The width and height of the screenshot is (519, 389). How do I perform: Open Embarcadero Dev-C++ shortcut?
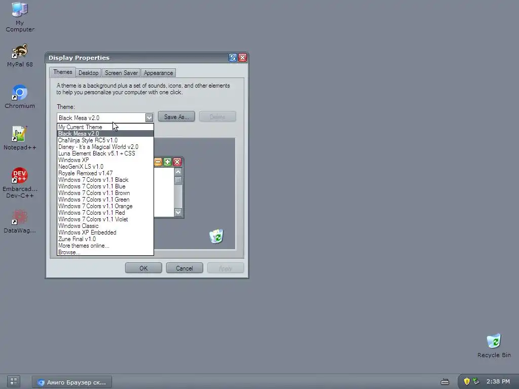coord(20,182)
